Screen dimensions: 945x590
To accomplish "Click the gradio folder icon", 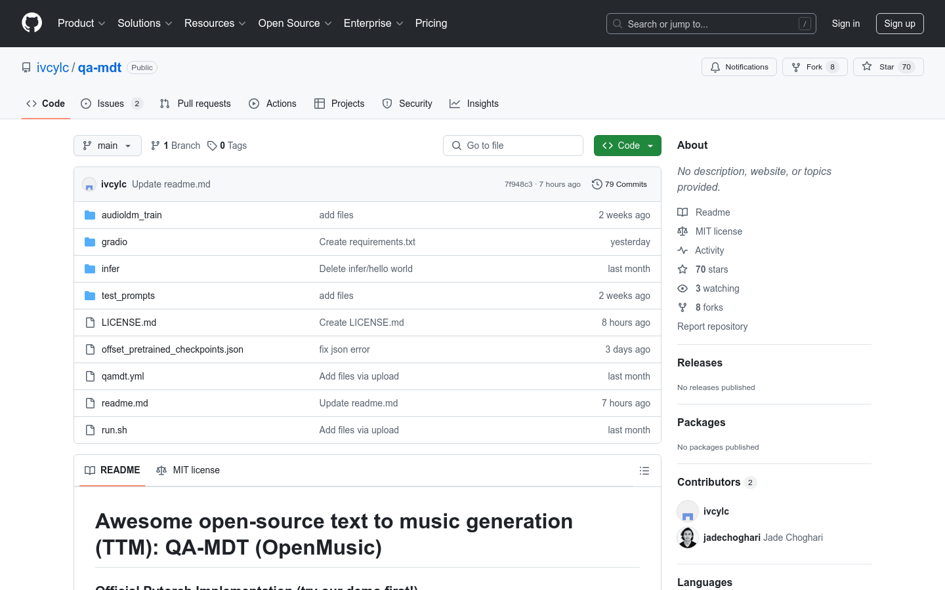I will [90, 242].
